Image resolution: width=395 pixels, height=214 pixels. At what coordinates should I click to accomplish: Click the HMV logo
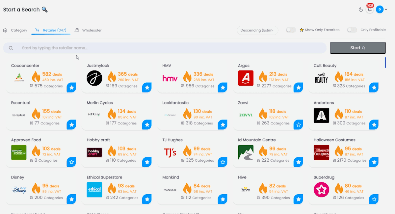(170, 78)
